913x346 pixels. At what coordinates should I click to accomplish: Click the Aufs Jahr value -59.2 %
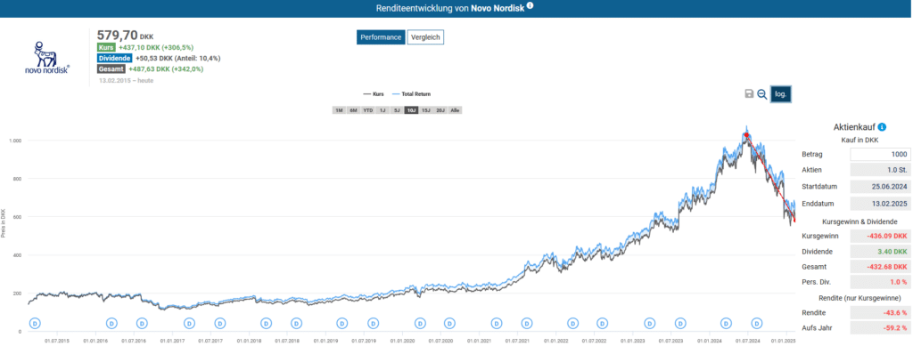(880, 327)
